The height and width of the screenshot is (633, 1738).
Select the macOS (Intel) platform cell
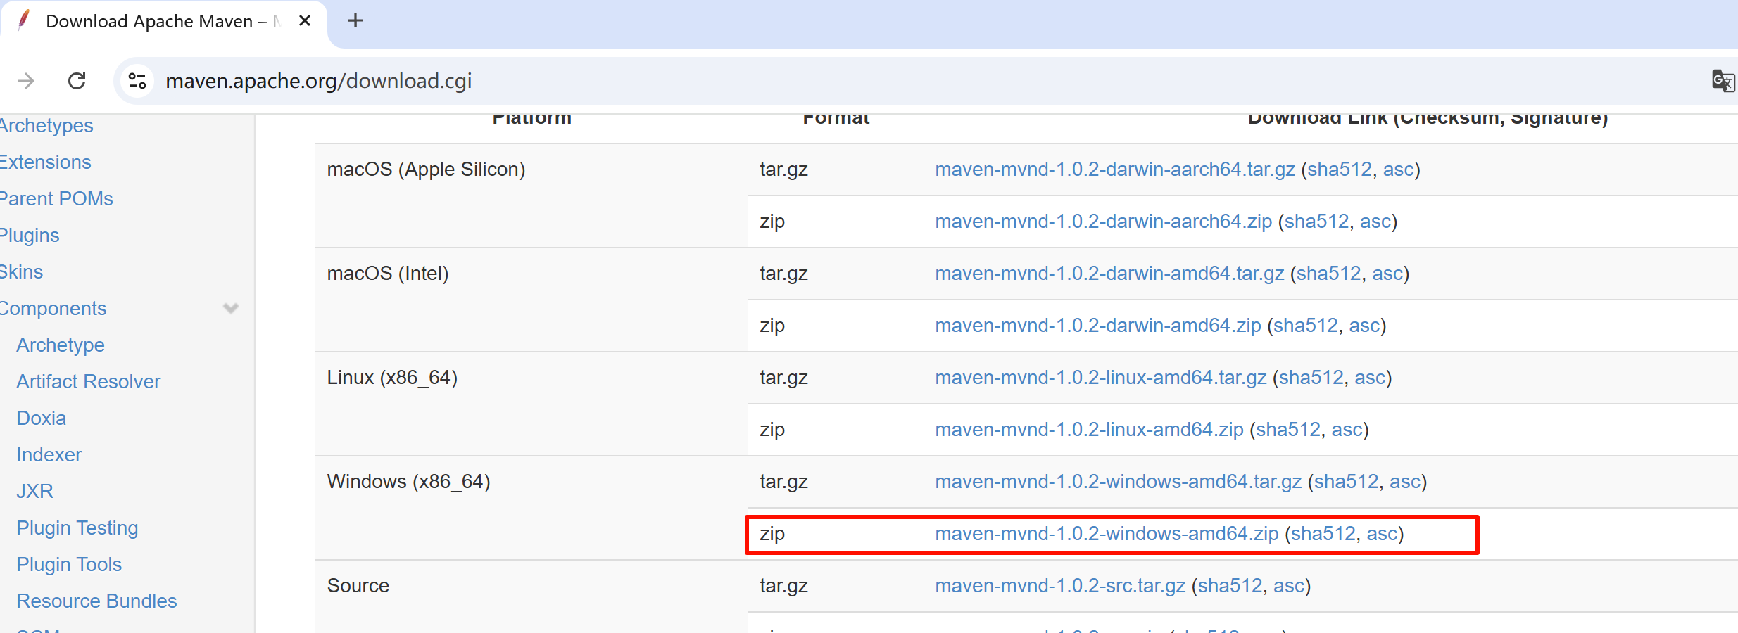(531, 300)
